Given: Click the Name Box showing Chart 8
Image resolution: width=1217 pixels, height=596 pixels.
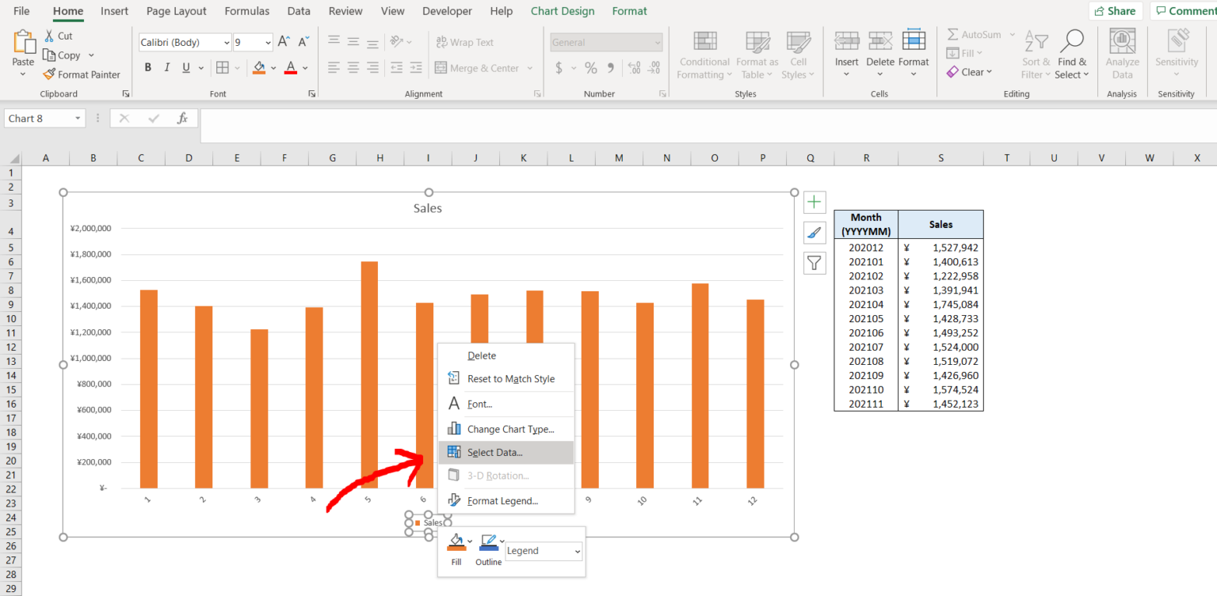Looking at the screenshot, I should (x=38, y=118).
